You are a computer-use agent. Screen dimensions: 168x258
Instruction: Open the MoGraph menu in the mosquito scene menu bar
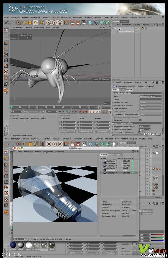pyautogui.click(x=109, y=17)
